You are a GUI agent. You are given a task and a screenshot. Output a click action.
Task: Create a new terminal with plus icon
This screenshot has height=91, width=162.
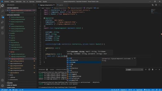146,70
